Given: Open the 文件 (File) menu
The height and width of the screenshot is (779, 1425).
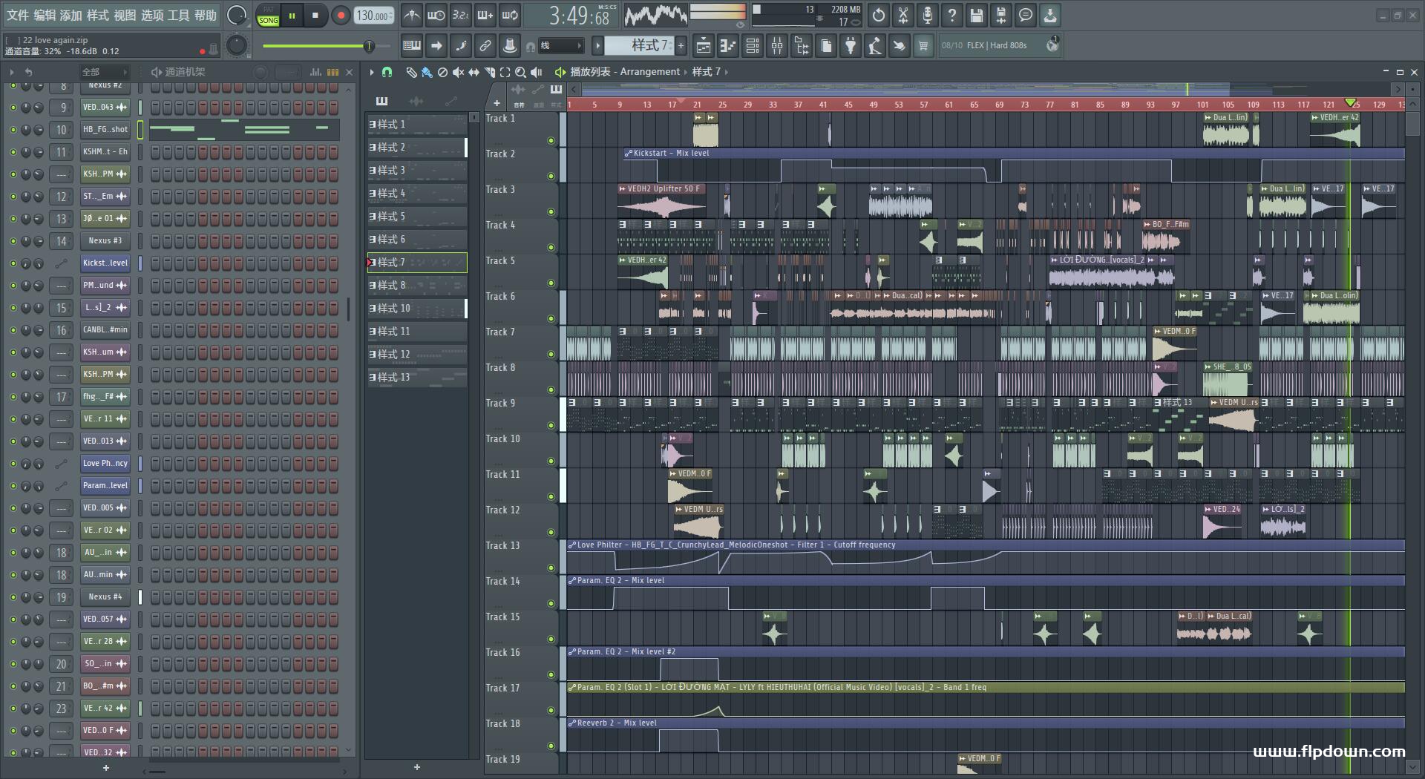Looking at the screenshot, I should (x=18, y=16).
